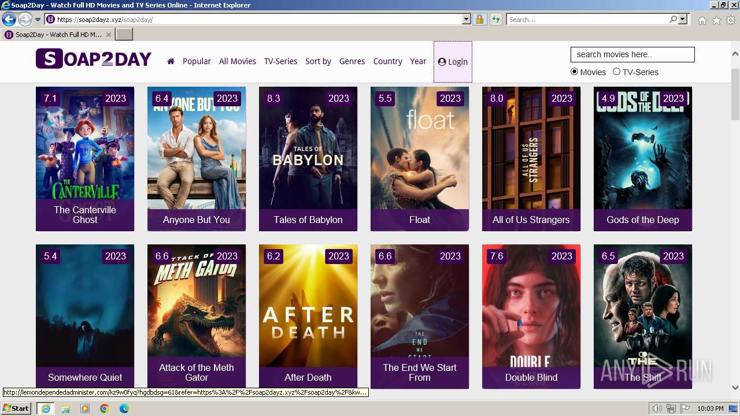The width and height of the screenshot is (740, 416).
Task: Click the page scrollbar down arrow
Action: (x=735, y=388)
